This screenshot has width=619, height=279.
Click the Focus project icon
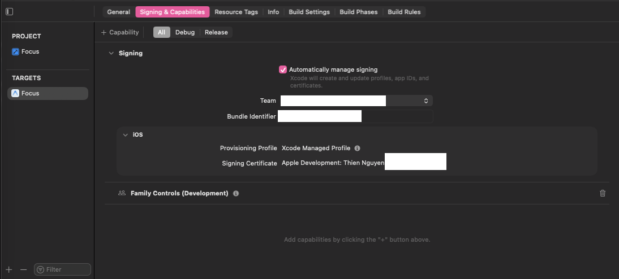[15, 51]
